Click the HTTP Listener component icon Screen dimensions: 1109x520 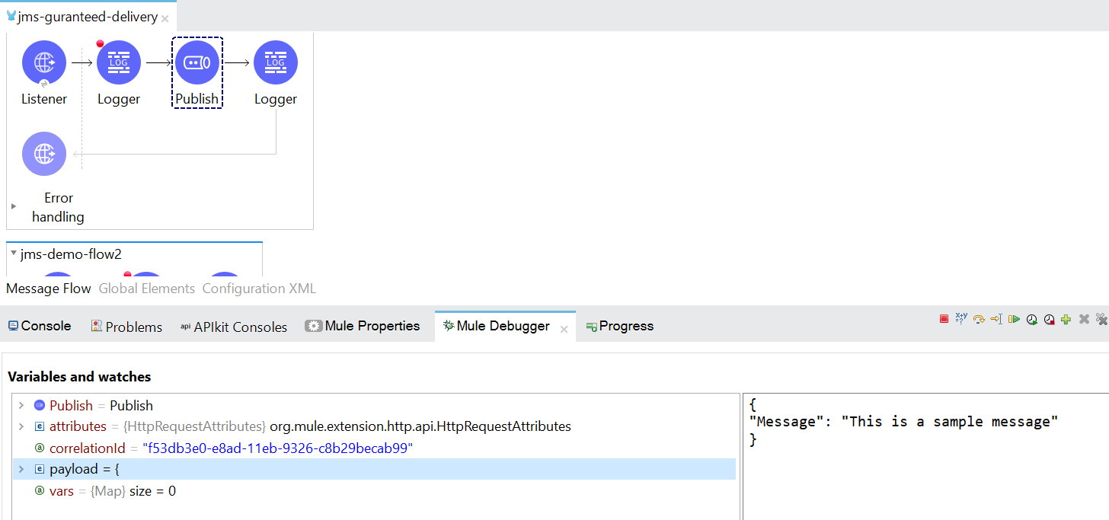44,62
